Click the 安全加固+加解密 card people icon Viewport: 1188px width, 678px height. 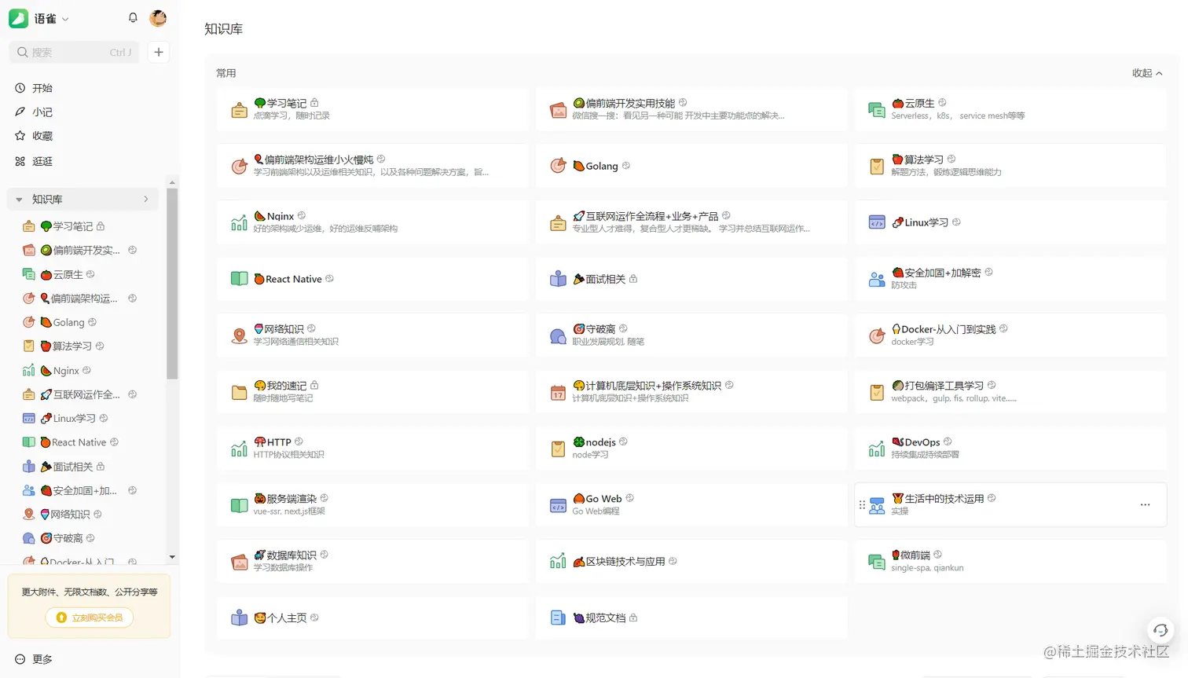pos(877,279)
